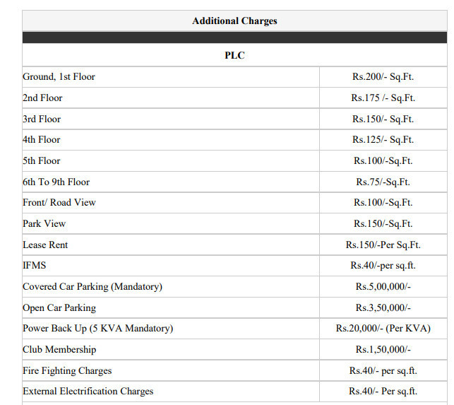The height and width of the screenshot is (405, 454).
Task: Click Covered Car Parking (Mandatory) label
Action: 92,286
